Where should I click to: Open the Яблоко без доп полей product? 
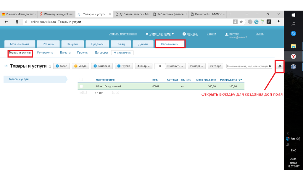(108, 86)
